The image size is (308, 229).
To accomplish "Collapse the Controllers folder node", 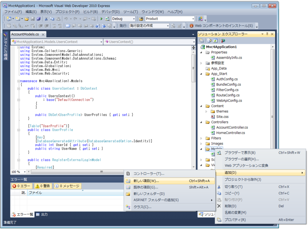I will pyautogui.click(x=201, y=122).
